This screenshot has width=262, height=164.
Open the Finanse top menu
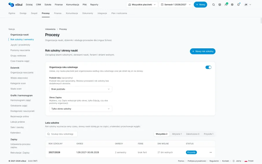click(x=59, y=5)
